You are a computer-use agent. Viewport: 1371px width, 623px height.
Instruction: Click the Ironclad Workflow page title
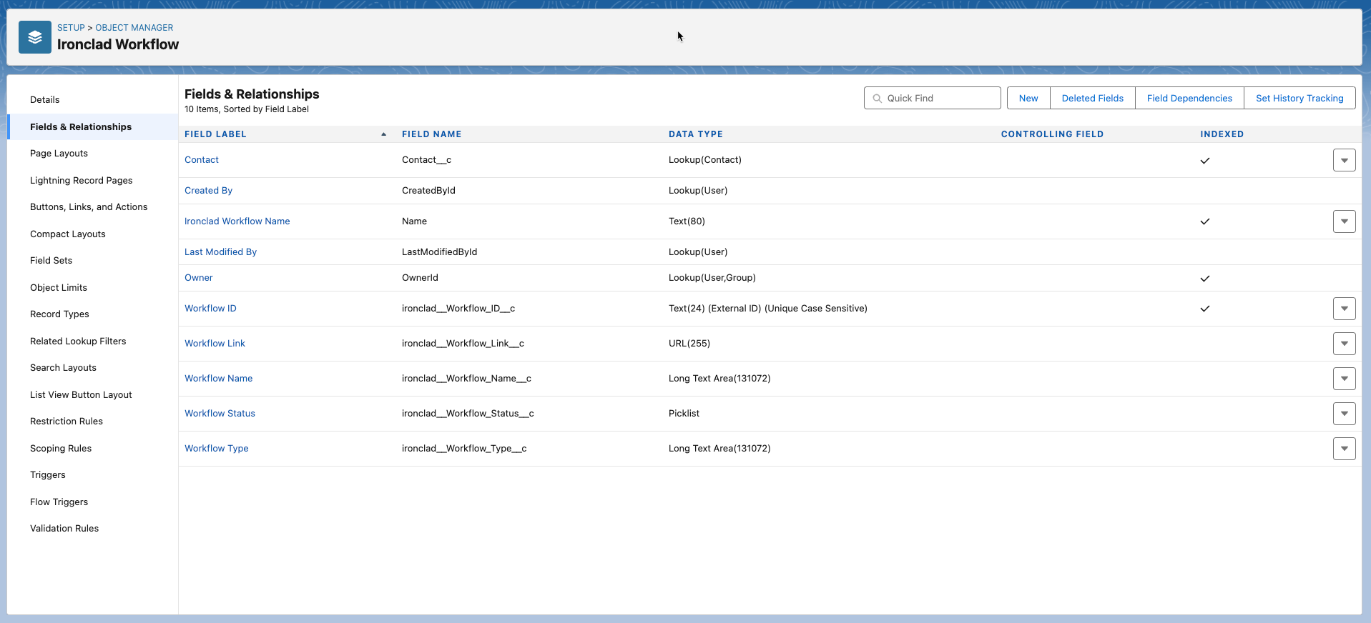[118, 44]
